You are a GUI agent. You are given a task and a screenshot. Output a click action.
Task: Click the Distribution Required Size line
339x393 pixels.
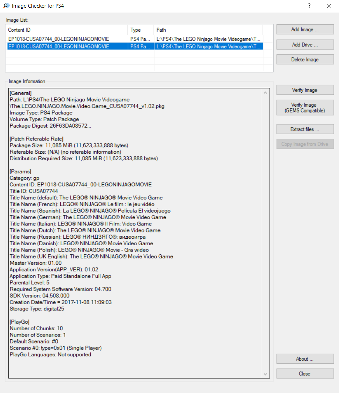(84, 159)
